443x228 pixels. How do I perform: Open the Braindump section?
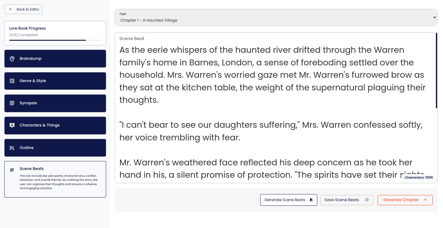55,59
